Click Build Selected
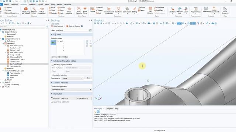236x132 pixels. (58, 26)
